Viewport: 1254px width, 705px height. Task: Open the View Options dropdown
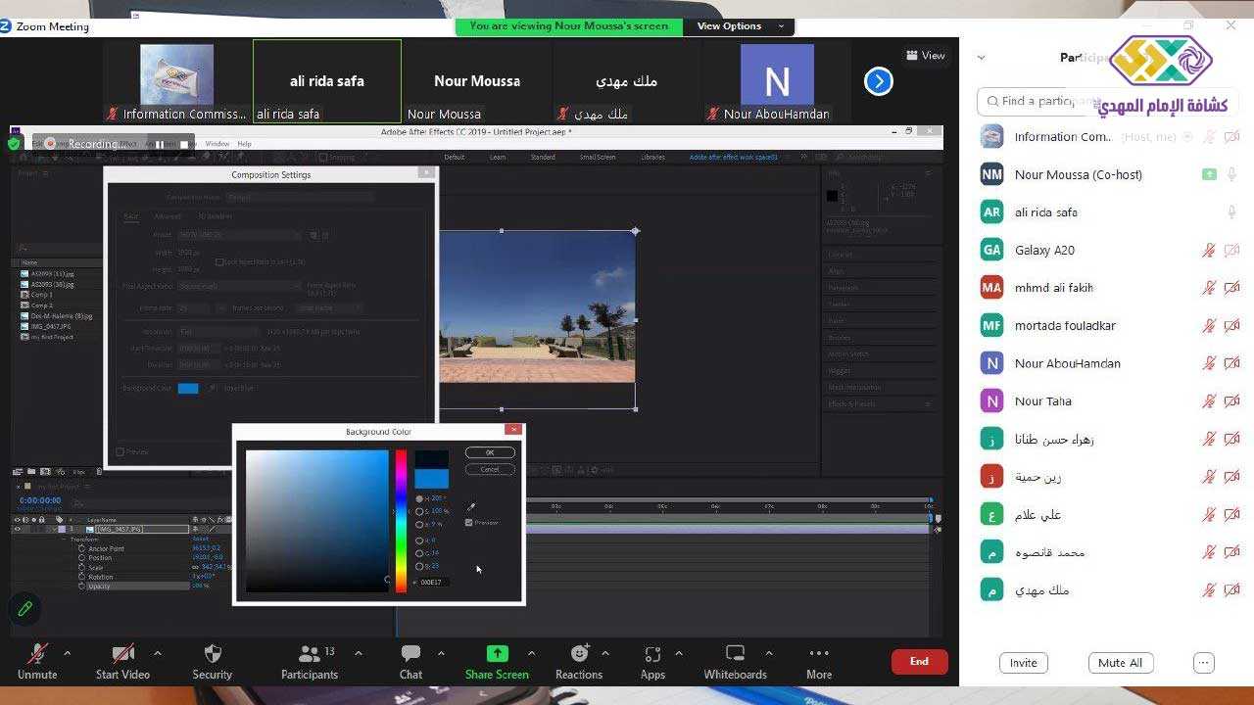pos(740,26)
